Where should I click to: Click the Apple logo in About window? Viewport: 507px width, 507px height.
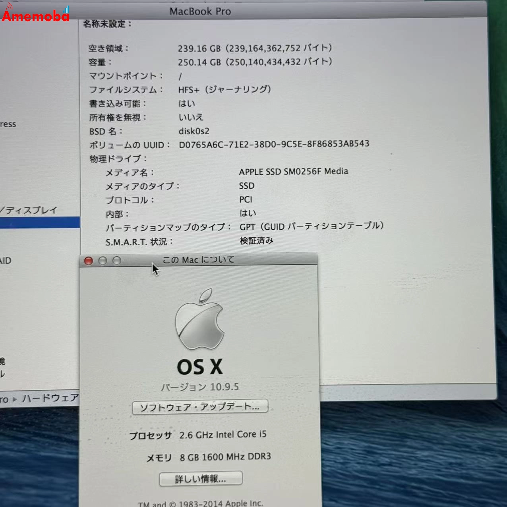tap(199, 319)
